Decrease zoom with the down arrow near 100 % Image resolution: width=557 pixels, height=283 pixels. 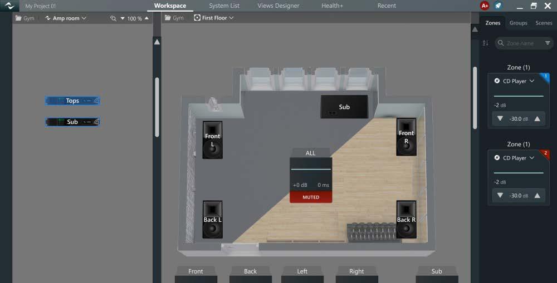pyautogui.click(x=123, y=18)
